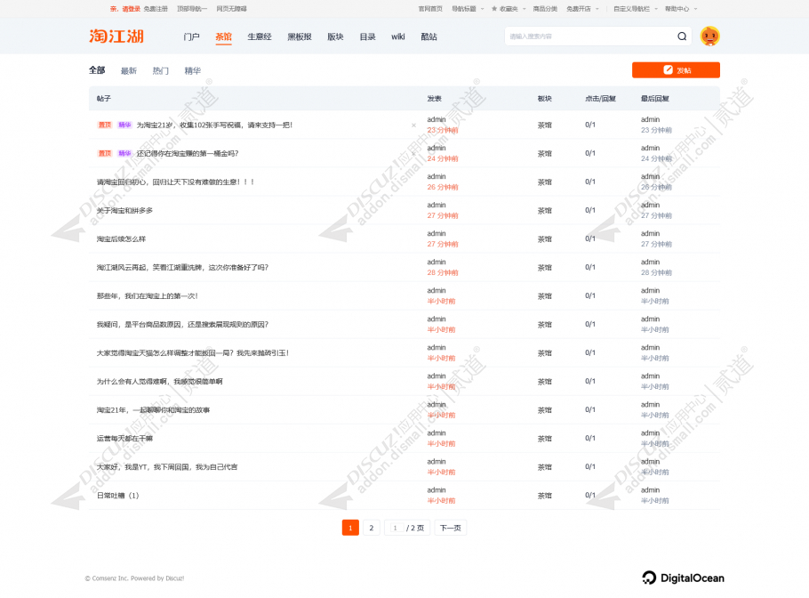This screenshot has height=598, width=809.
Task: Switch to the 精华 filter tab
Action: tap(192, 71)
